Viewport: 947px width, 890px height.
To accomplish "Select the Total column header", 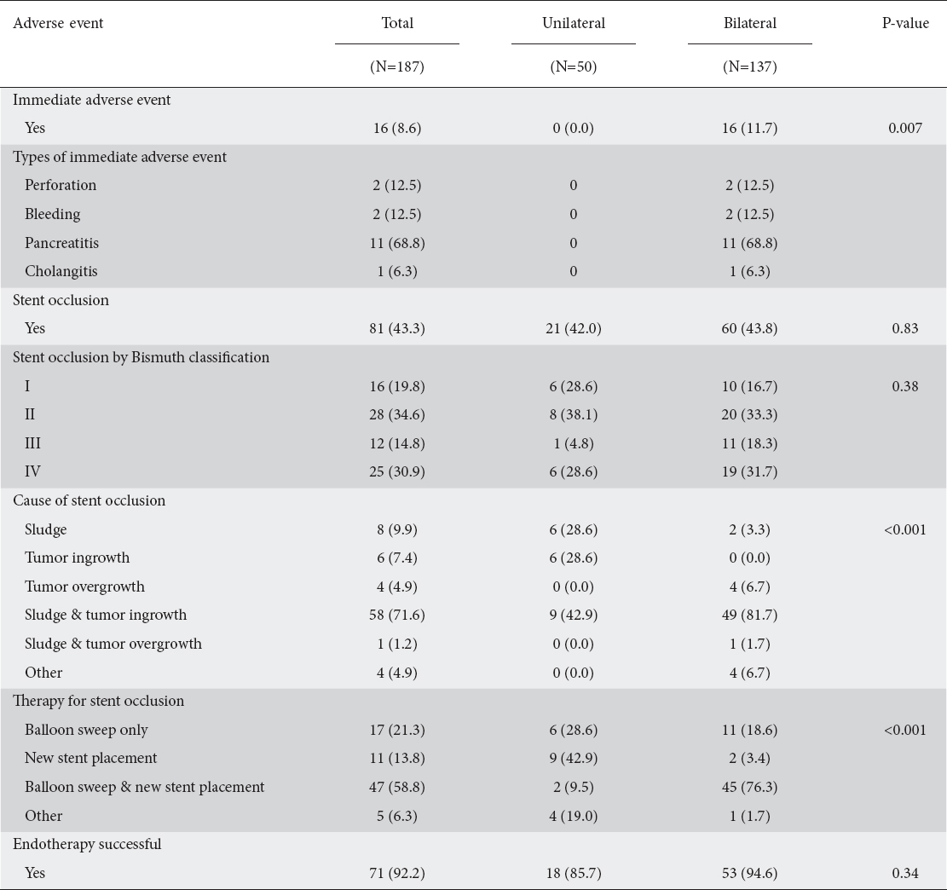I will coord(397,24).
